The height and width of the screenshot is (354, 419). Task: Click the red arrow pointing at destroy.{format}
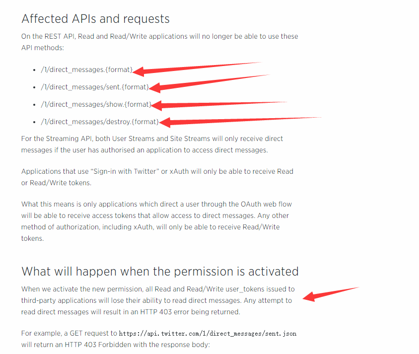(x=240, y=122)
